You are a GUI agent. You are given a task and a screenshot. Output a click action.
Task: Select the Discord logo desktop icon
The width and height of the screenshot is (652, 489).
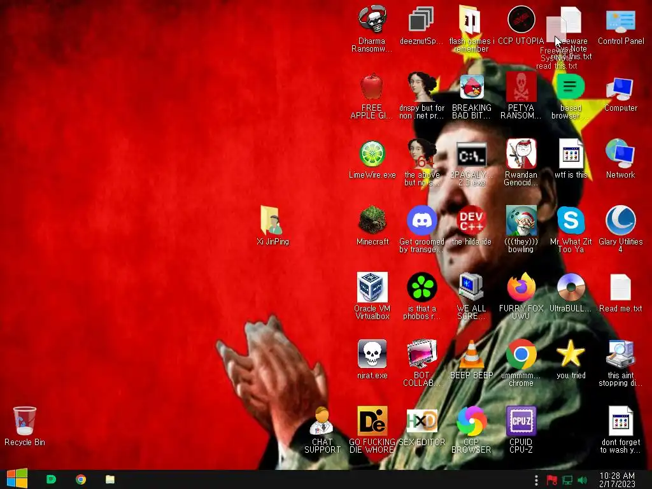point(422,220)
